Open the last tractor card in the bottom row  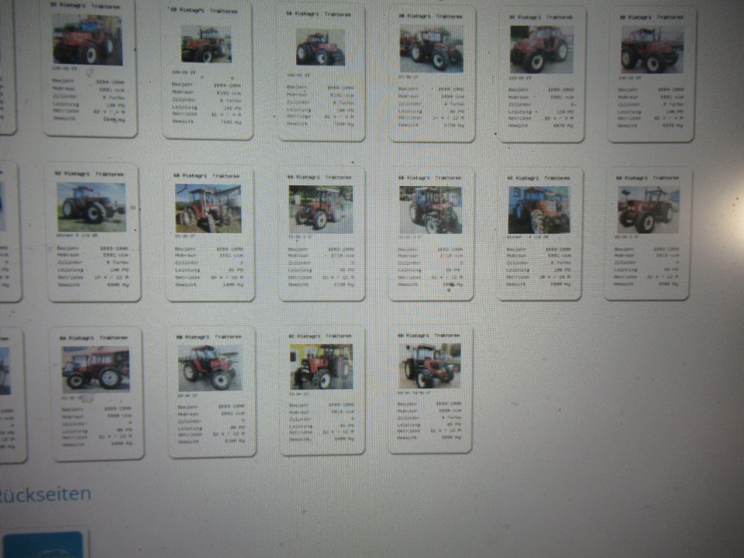click(x=430, y=389)
